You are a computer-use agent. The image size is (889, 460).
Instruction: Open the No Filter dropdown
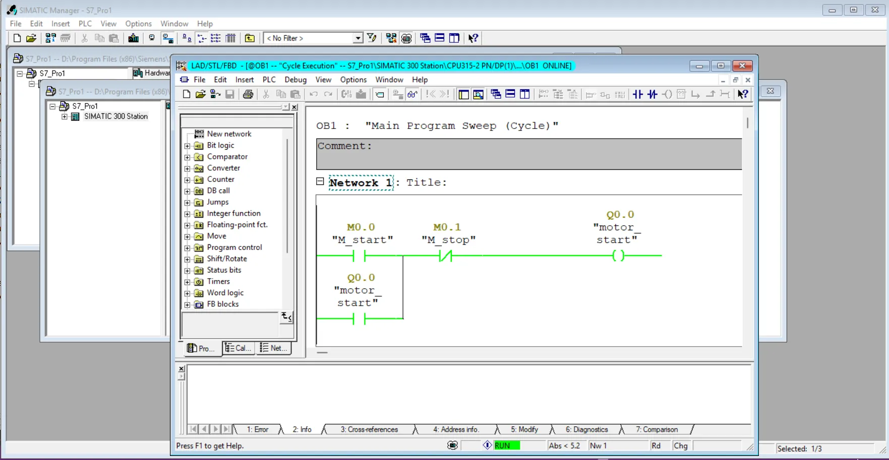(358, 38)
